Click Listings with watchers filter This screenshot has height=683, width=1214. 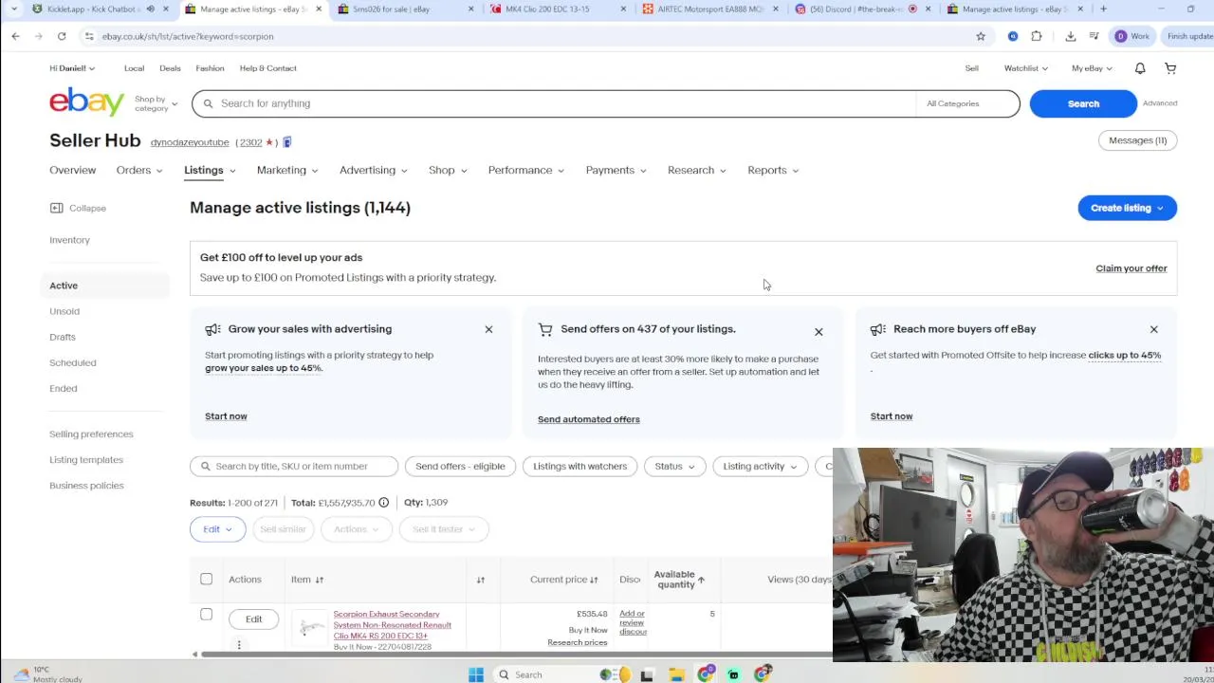(579, 466)
